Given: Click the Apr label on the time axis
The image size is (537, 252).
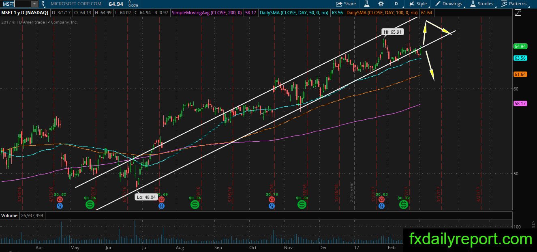Looking at the screenshot, I should (x=39, y=247).
